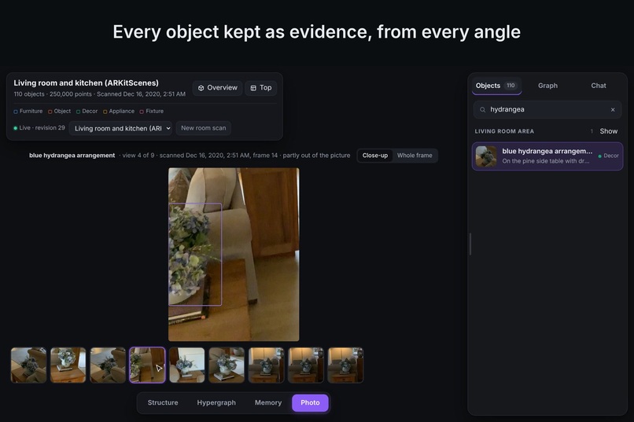This screenshot has width=634, height=422.
Task: Select the second hydrangea view thumbnail
Action: pos(68,365)
